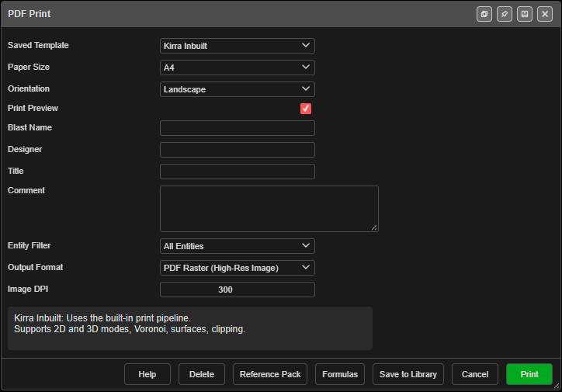Open the Reference Pack
562x392 pixels.
click(x=270, y=374)
